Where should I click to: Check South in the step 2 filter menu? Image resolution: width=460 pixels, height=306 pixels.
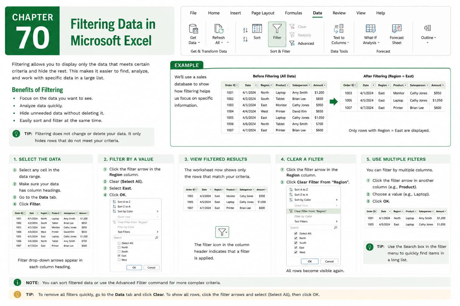coord(119,252)
